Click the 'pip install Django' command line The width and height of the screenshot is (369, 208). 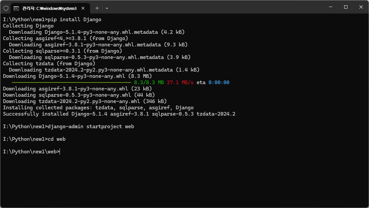pos(52,20)
